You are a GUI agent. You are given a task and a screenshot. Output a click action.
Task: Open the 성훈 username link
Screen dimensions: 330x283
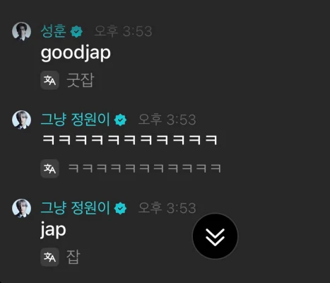54,31
